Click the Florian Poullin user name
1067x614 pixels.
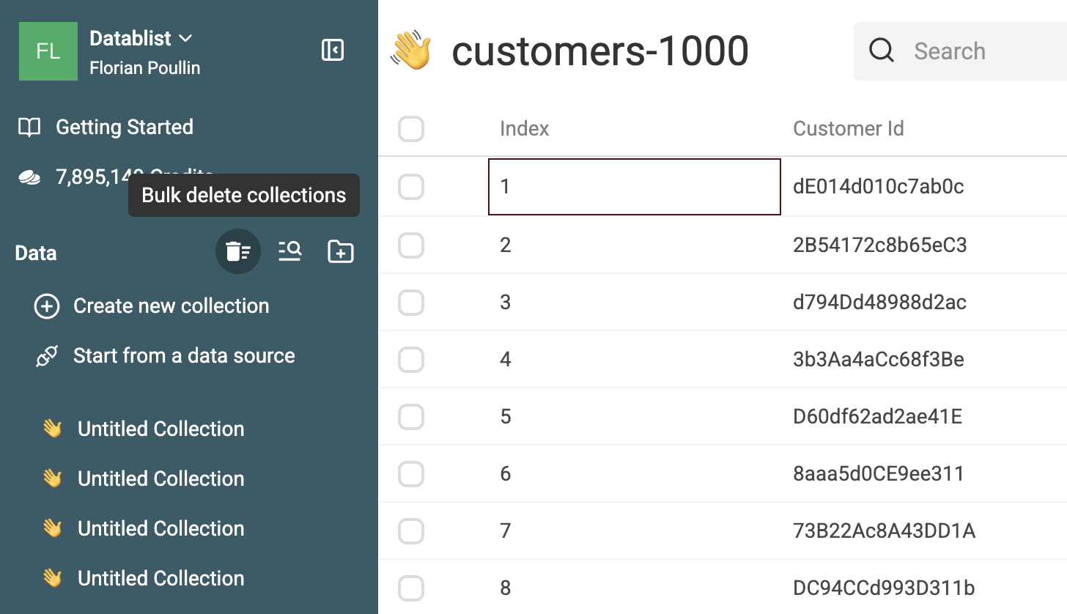(145, 68)
